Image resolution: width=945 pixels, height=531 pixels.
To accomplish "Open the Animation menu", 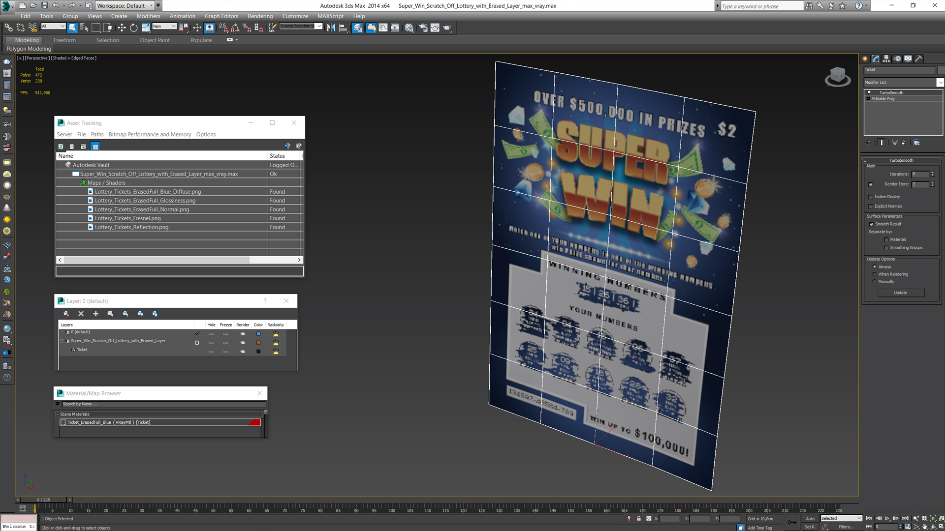I will point(183,16).
